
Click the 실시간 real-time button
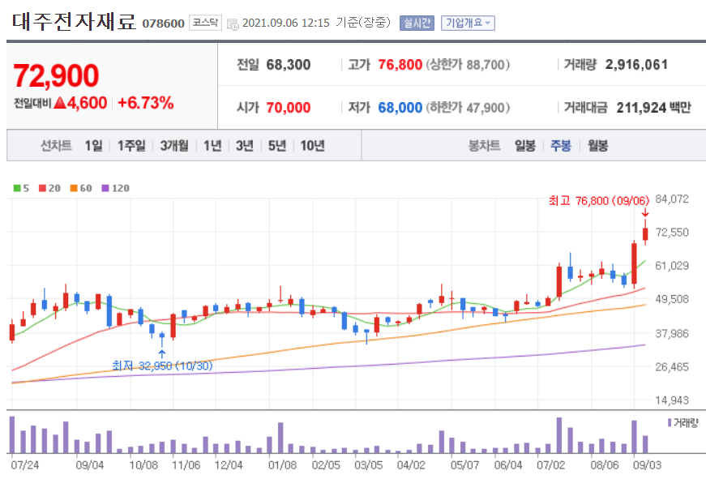[417, 23]
